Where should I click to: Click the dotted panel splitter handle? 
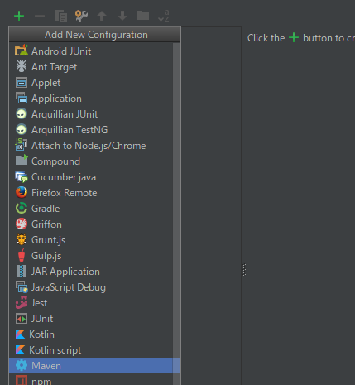pos(244,270)
